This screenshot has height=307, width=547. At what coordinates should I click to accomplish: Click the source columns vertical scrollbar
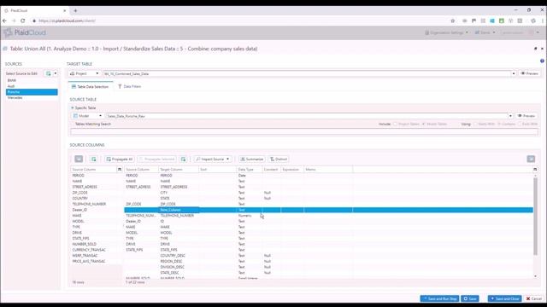tap(536, 216)
